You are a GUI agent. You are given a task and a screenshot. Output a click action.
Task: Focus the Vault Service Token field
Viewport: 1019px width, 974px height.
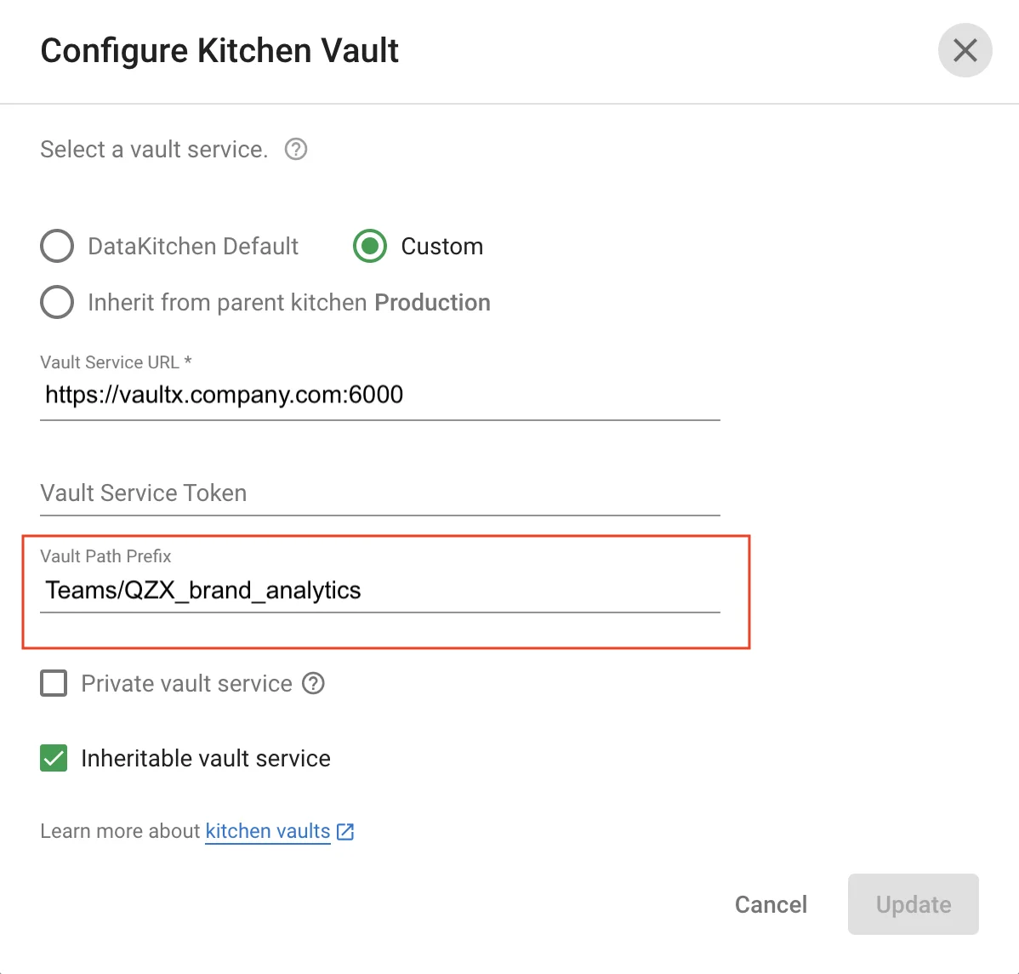379,493
